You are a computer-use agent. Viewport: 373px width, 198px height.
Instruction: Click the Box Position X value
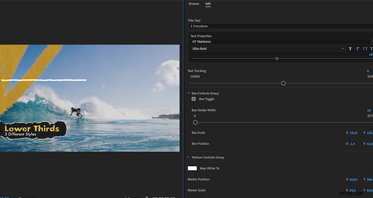click(352, 144)
